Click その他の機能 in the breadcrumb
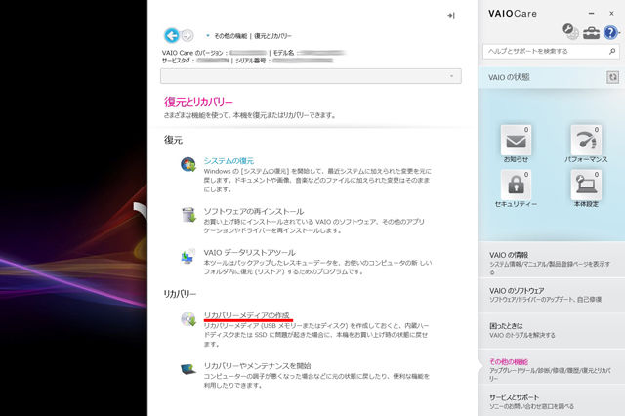 coord(230,36)
